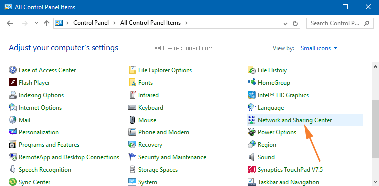The width and height of the screenshot is (379, 186).
Task: Click the System monitor icon
Action: tap(132, 182)
